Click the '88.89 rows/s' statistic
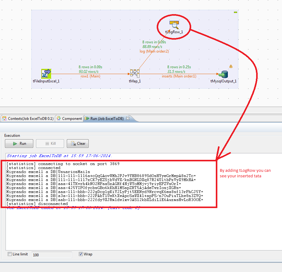The height and width of the screenshot is (272, 282). (x=152, y=47)
